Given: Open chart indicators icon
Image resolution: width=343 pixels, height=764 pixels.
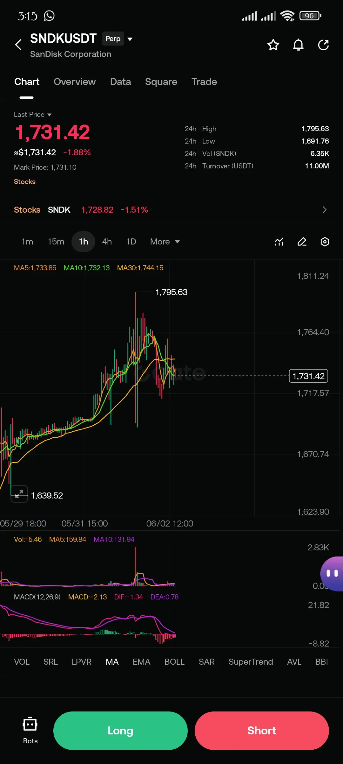Looking at the screenshot, I should [x=279, y=242].
